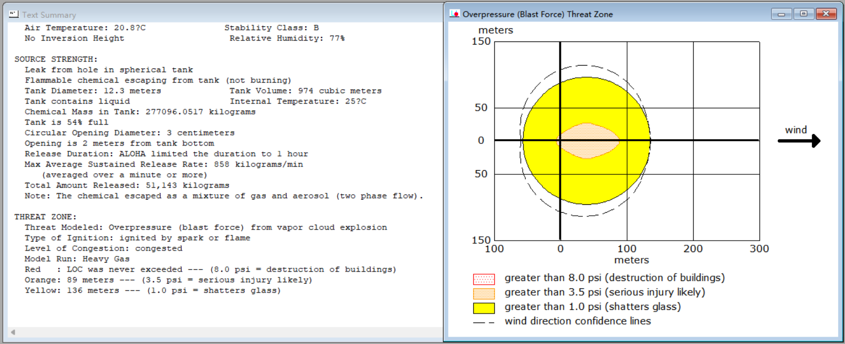Image resolution: width=845 pixels, height=344 pixels.
Task: Click 'Stability Class: B' text
Action: point(272,28)
